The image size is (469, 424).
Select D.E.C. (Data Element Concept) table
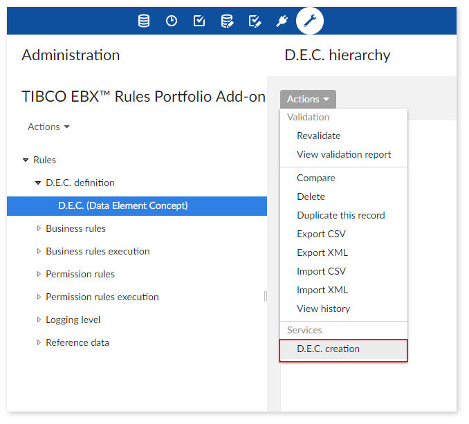tap(137, 206)
